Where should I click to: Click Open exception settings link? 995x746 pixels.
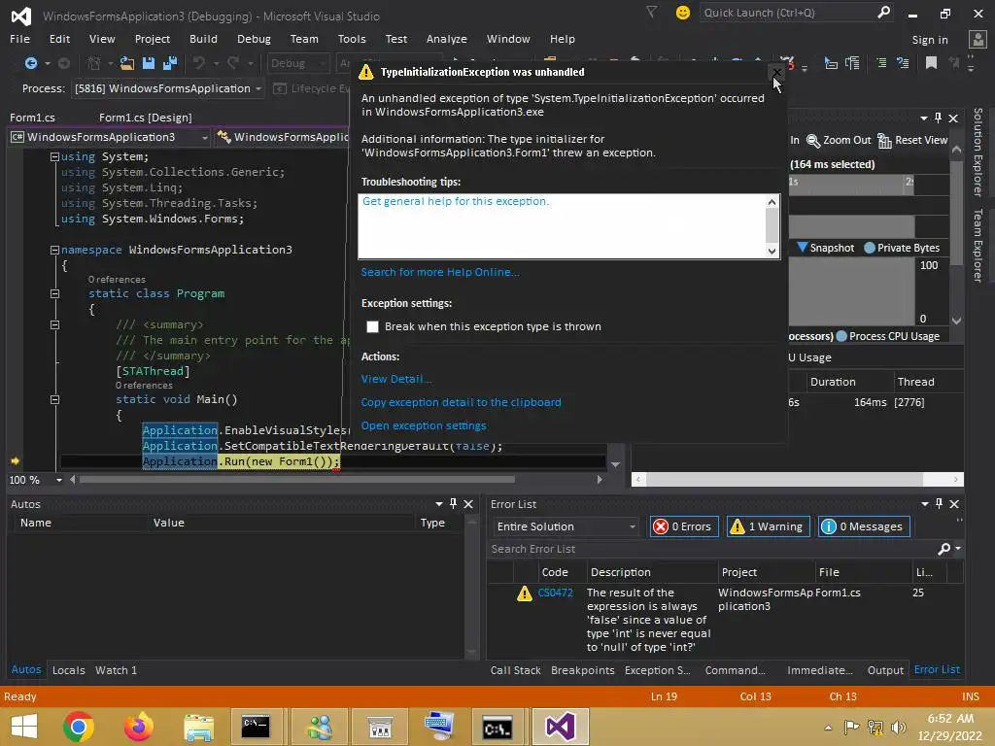tap(424, 425)
